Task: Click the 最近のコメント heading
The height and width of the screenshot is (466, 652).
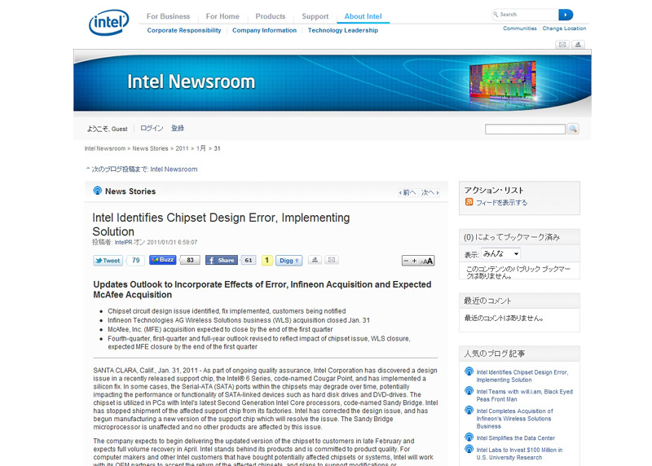Action: pos(487,301)
